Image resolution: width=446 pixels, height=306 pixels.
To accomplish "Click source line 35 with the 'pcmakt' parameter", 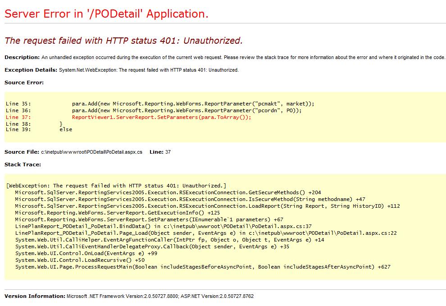I will [x=193, y=104].
